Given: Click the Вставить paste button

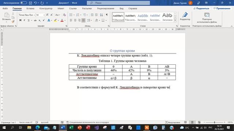Looking at the screenshot, I should tap(7, 17).
